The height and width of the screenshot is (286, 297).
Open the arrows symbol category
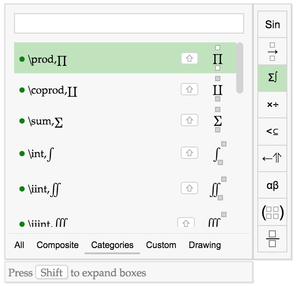click(272, 158)
